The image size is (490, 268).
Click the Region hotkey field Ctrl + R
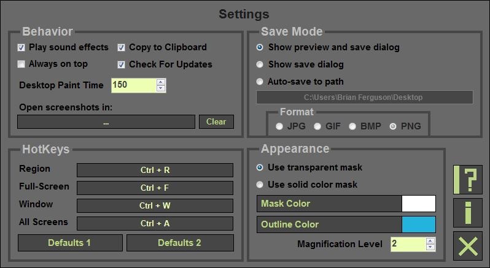click(155, 170)
